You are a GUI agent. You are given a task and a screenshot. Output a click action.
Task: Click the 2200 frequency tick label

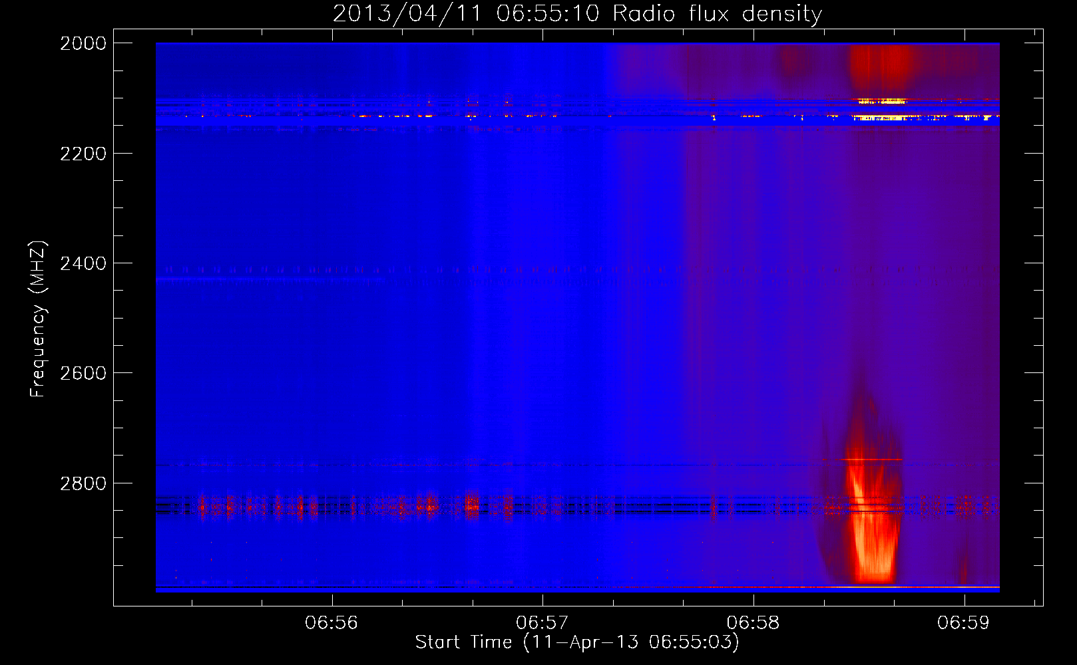(x=83, y=154)
